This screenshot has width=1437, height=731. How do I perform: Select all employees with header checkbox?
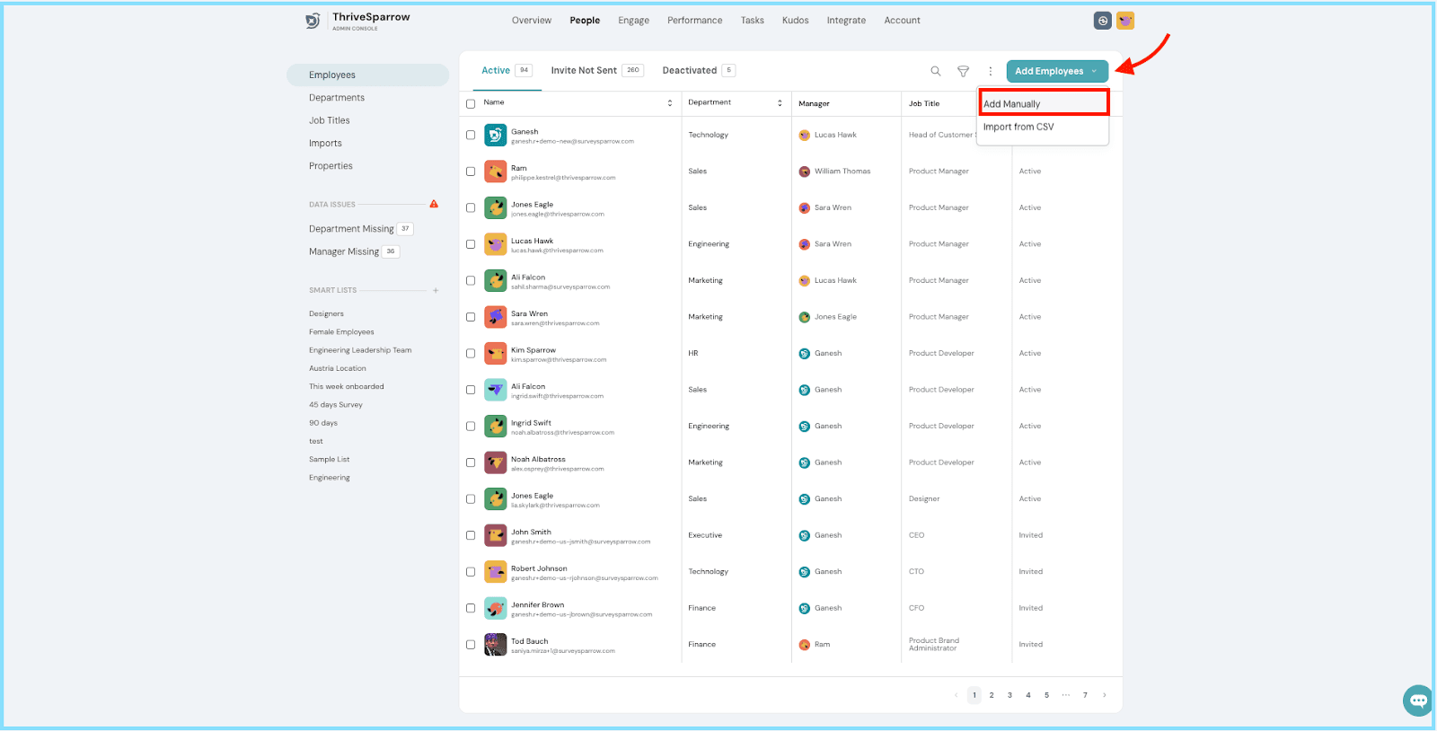coord(471,104)
